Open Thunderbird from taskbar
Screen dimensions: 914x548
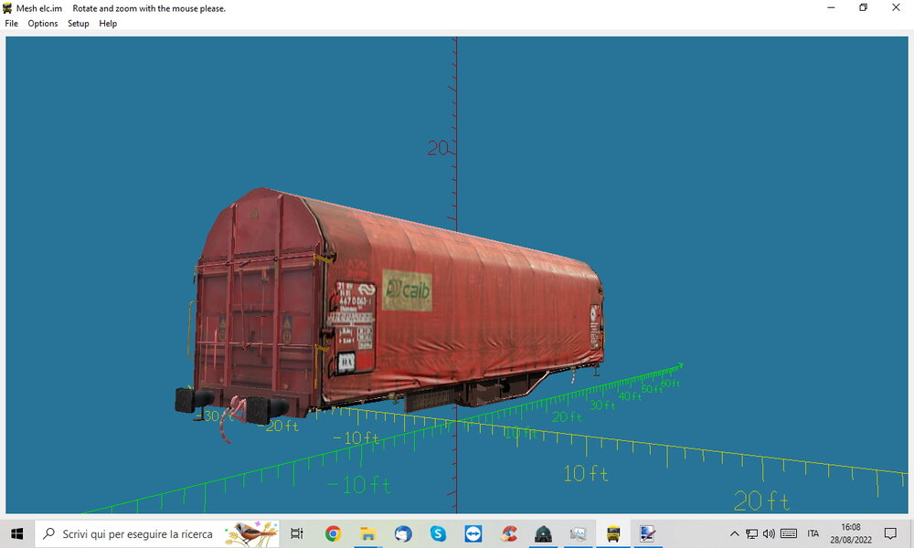[x=403, y=533]
